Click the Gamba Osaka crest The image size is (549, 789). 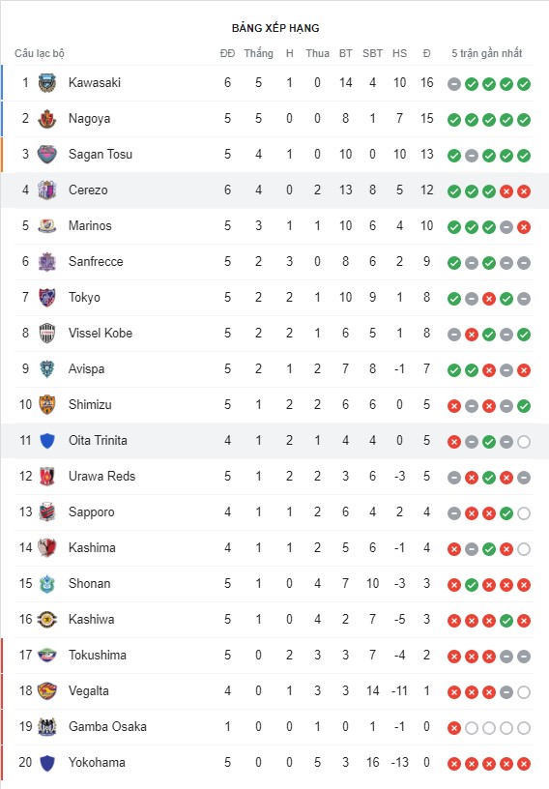coord(47,727)
